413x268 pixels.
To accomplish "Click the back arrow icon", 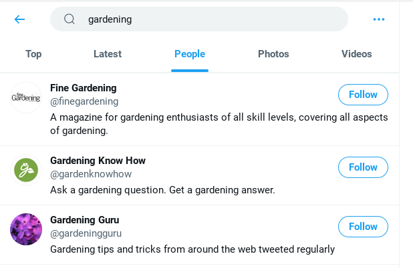I will (x=19, y=19).
